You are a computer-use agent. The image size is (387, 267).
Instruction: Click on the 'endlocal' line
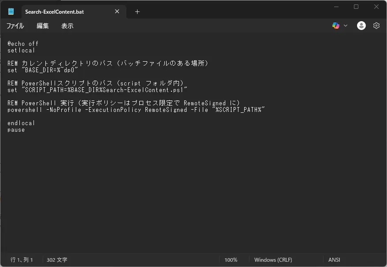tap(21, 123)
